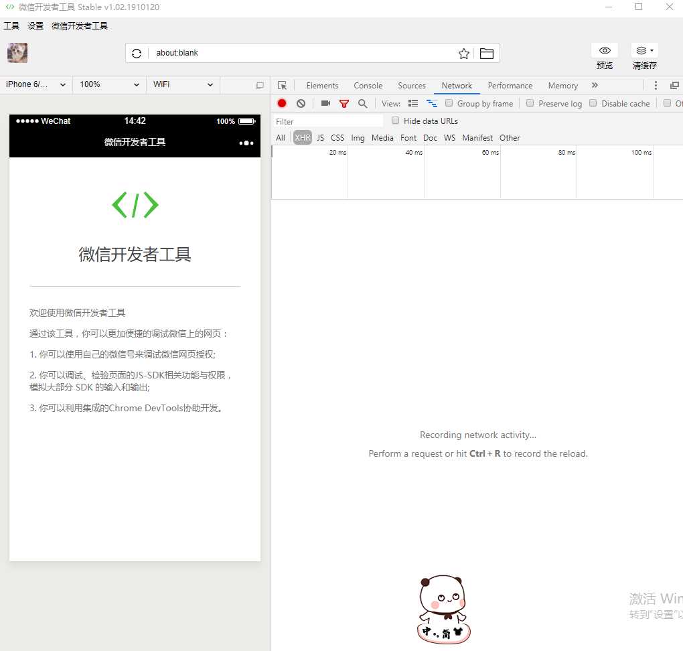
Task: Click the 20 ms timeline marker
Action: coord(337,153)
